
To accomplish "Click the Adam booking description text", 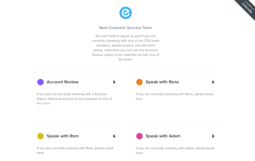I will (x=175, y=150).
